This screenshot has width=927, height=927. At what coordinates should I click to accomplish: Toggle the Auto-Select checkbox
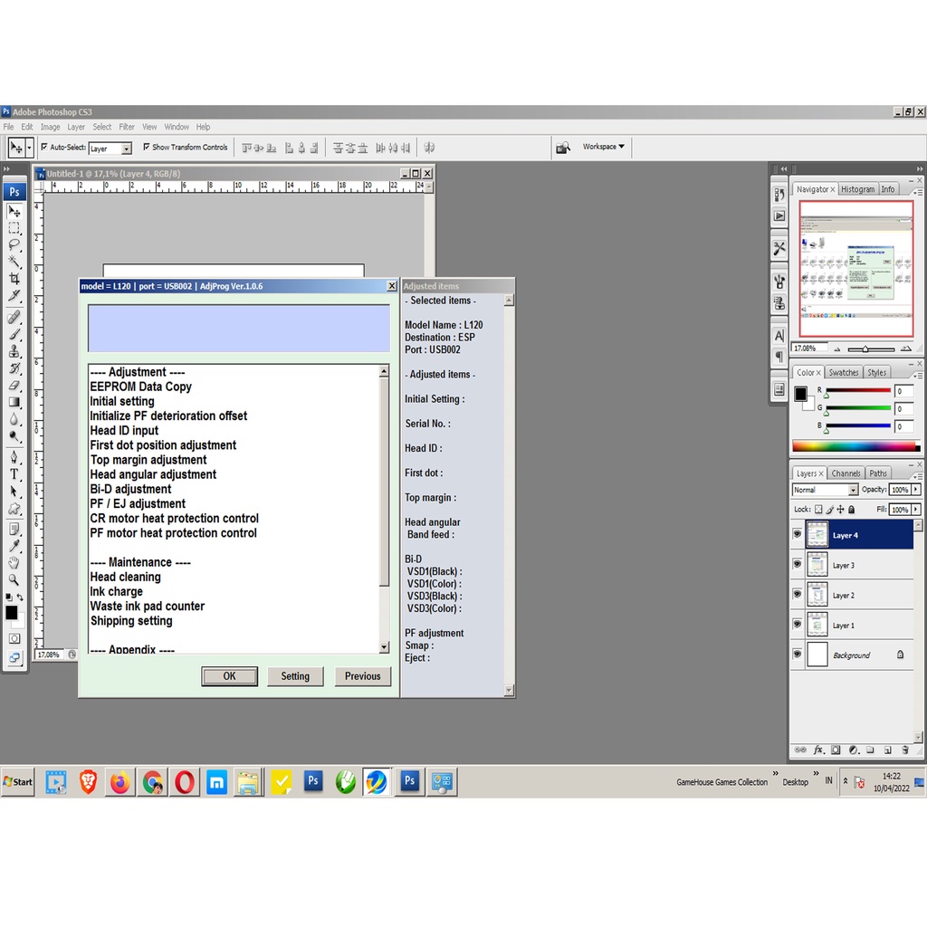(x=43, y=147)
